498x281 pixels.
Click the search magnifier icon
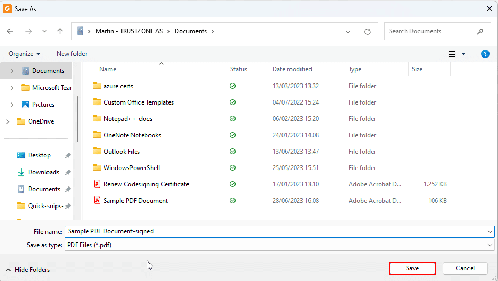pos(480,31)
